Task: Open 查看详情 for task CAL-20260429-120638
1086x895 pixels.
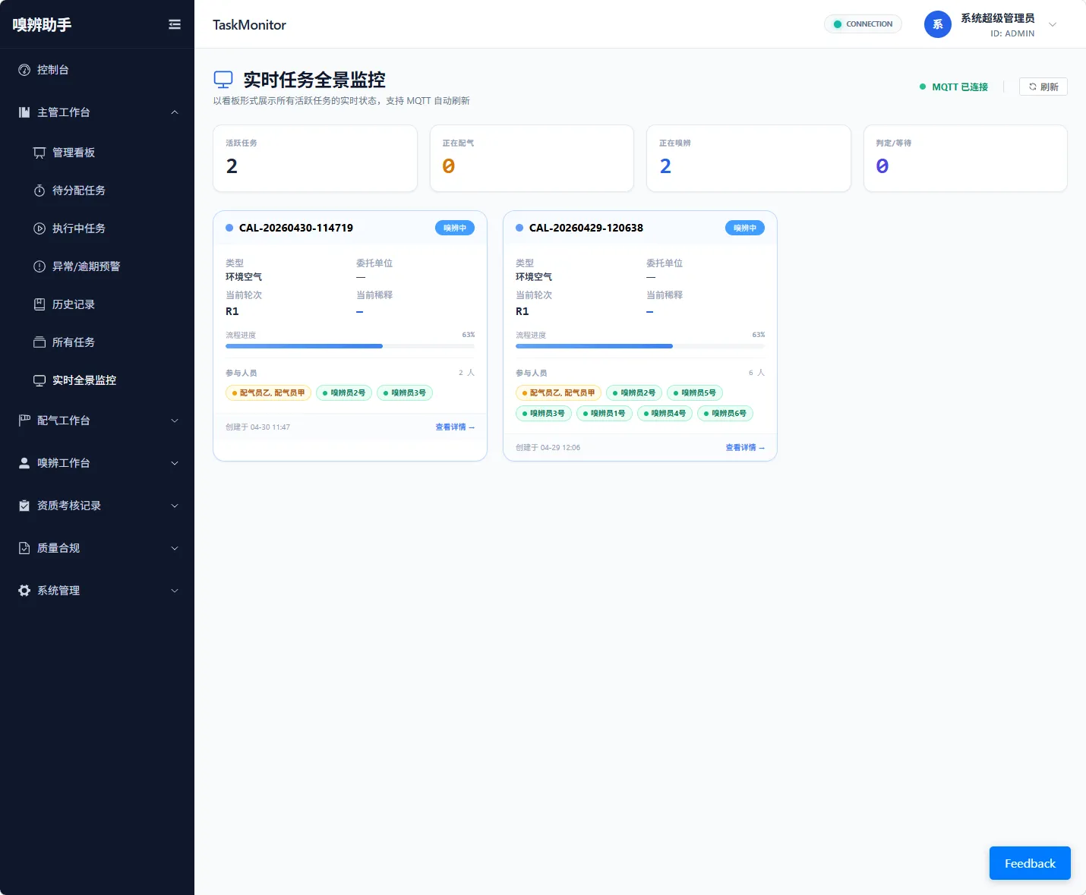Action: (x=745, y=448)
